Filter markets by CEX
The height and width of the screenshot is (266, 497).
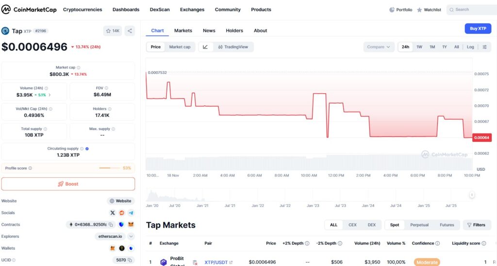(352, 225)
